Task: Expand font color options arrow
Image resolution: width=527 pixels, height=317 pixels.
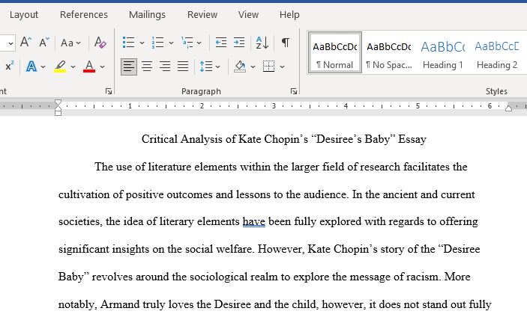Action: (102, 67)
